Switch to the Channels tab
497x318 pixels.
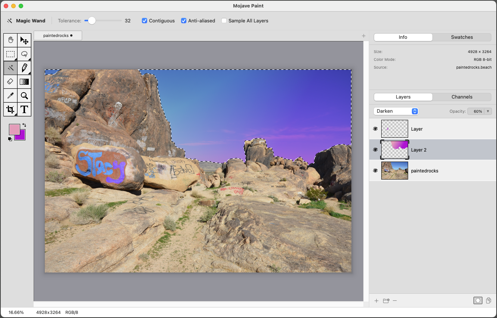tap(462, 97)
